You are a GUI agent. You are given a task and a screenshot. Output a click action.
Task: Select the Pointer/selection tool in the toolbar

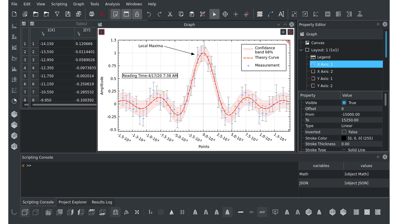tap(214, 14)
